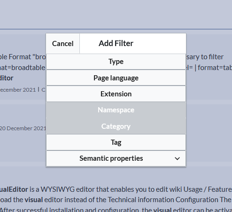232x212 pixels.
Task: Select the Page language filter
Action: click(116, 78)
